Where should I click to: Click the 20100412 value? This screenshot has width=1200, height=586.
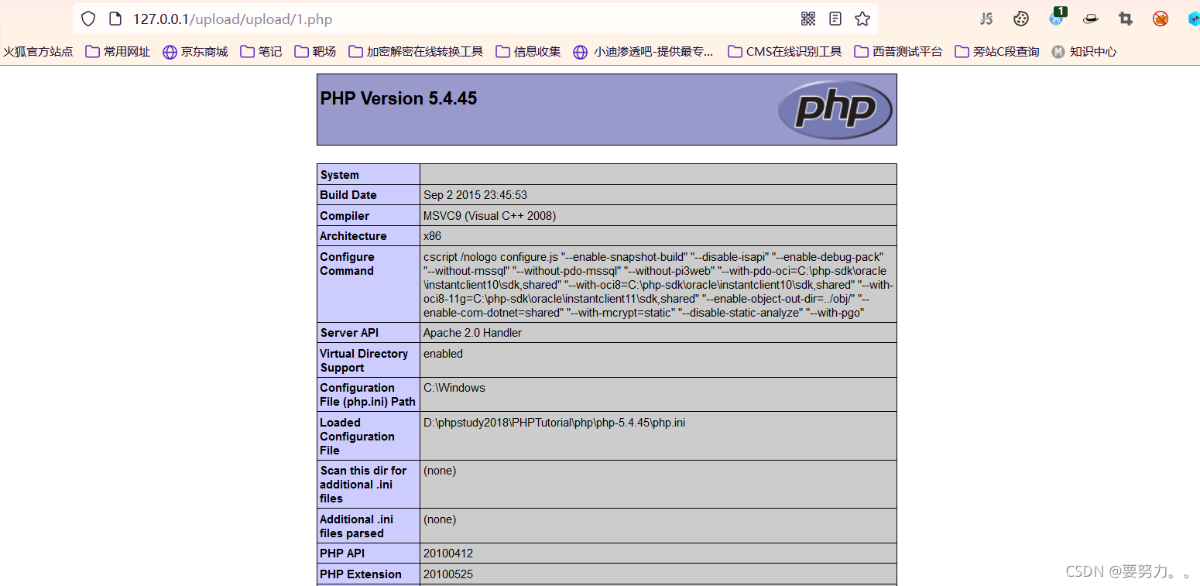click(448, 553)
